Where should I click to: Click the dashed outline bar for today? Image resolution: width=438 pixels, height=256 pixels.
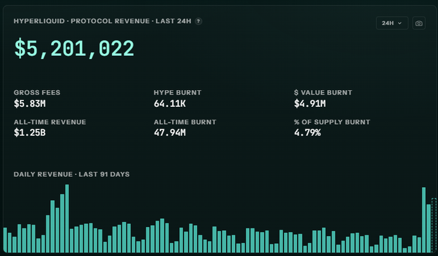point(433,225)
